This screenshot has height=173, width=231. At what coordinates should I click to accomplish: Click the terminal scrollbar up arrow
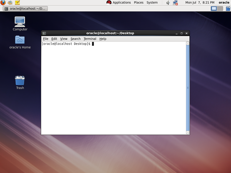pyautogui.click(x=188, y=43)
